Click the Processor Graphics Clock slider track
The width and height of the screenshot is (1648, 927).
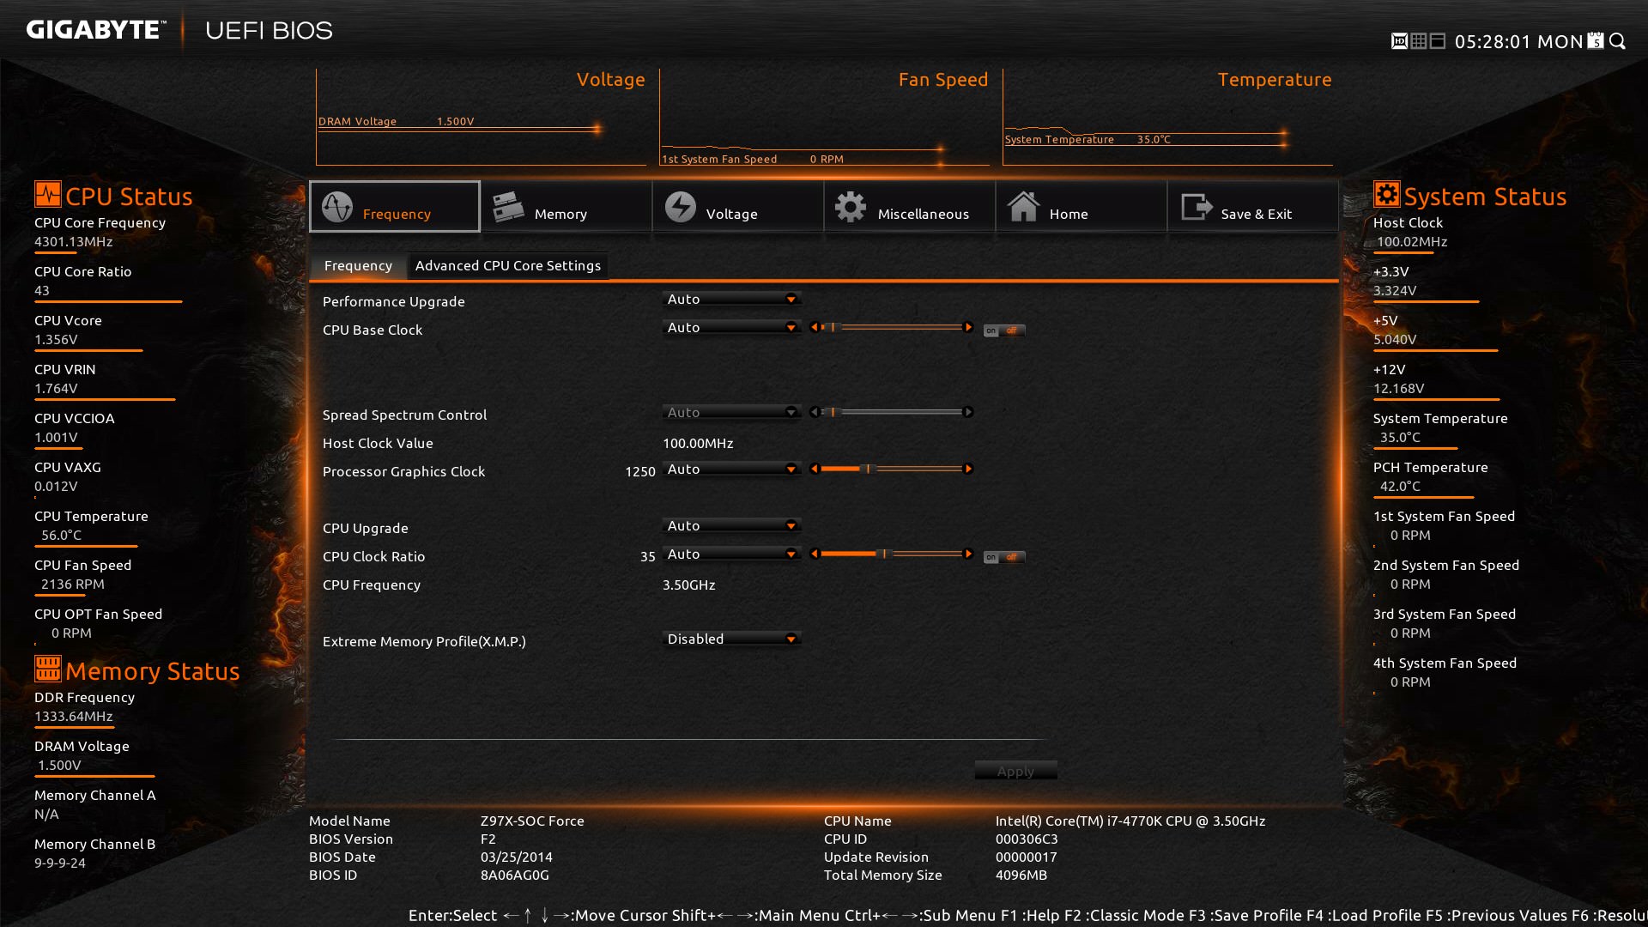[x=891, y=469]
